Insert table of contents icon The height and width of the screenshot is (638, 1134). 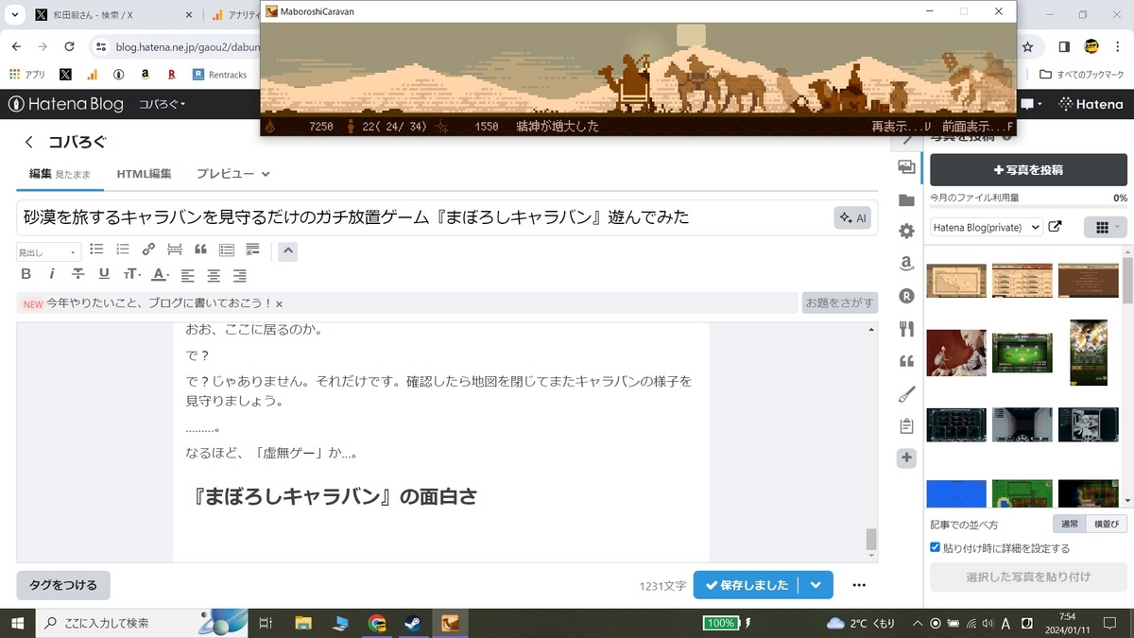(227, 250)
